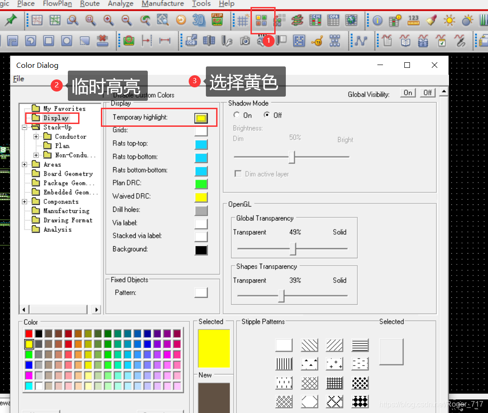Select Shadow Mode Off radio button
This screenshot has width=488, height=413.
point(267,115)
